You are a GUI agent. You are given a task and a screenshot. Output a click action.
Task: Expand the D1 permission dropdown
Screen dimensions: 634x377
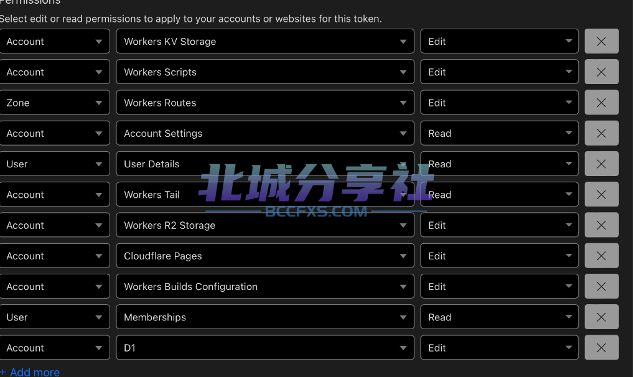(265, 348)
